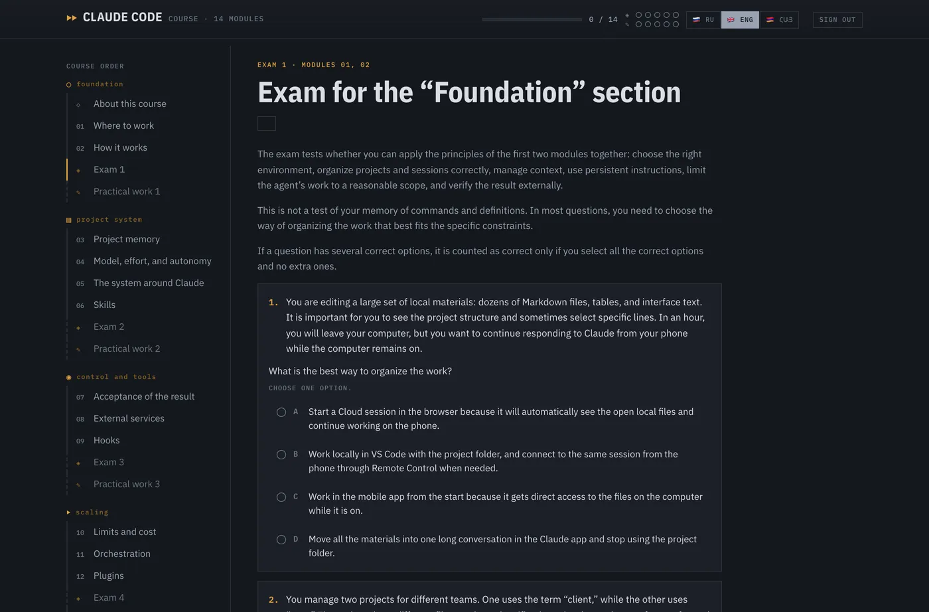
Task: Click the diamond icon next to Exam 4
Action: point(78,599)
